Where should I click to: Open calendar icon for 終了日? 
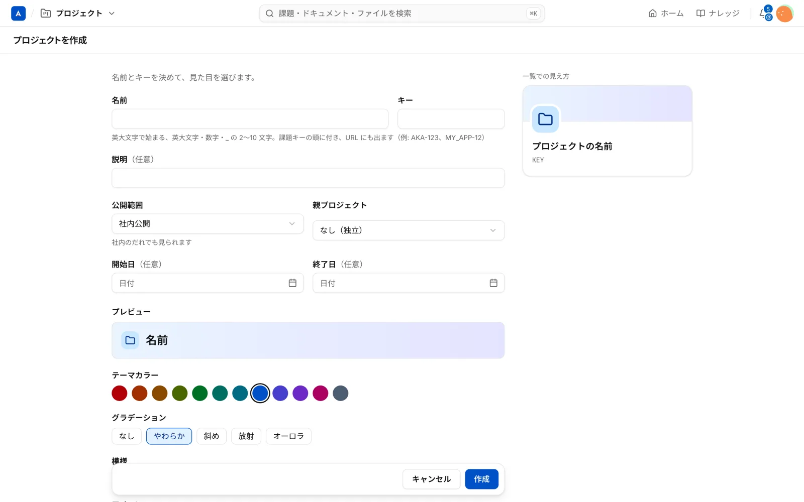[493, 283]
